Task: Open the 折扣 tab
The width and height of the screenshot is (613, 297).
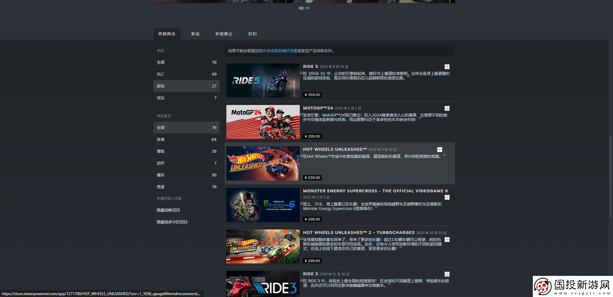Action: click(253, 34)
